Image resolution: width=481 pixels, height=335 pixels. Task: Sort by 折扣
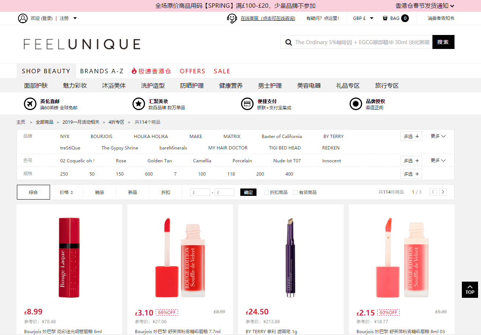tap(166, 192)
